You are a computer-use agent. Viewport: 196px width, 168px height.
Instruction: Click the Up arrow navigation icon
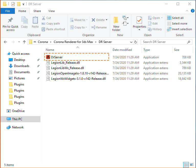tap(24, 42)
